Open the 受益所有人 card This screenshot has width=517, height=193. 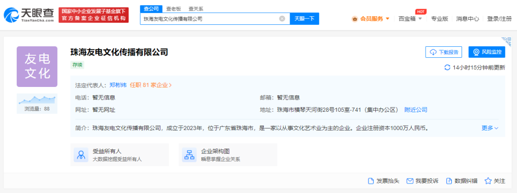point(120,155)
